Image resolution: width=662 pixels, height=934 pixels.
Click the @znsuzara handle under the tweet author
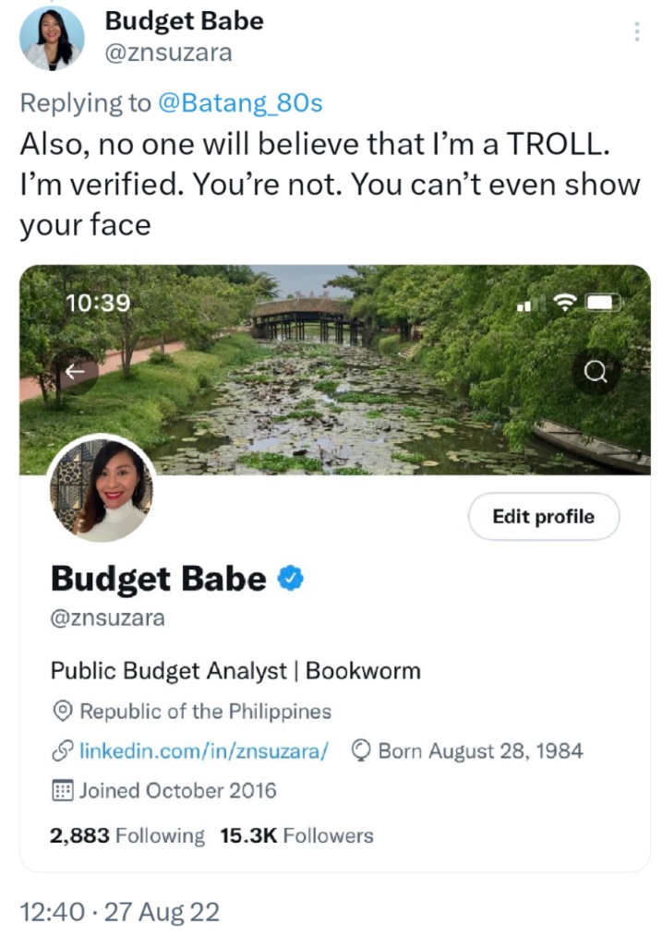point(169,53)
